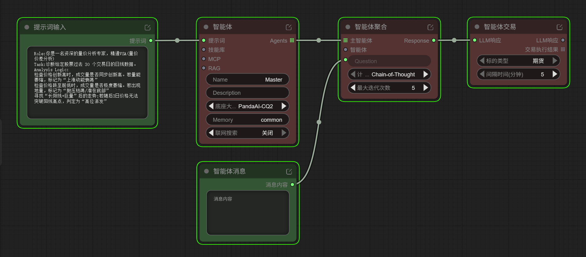Click the Description input field
The width and height of the screenshot is (586, 257).
click(247, 93)
